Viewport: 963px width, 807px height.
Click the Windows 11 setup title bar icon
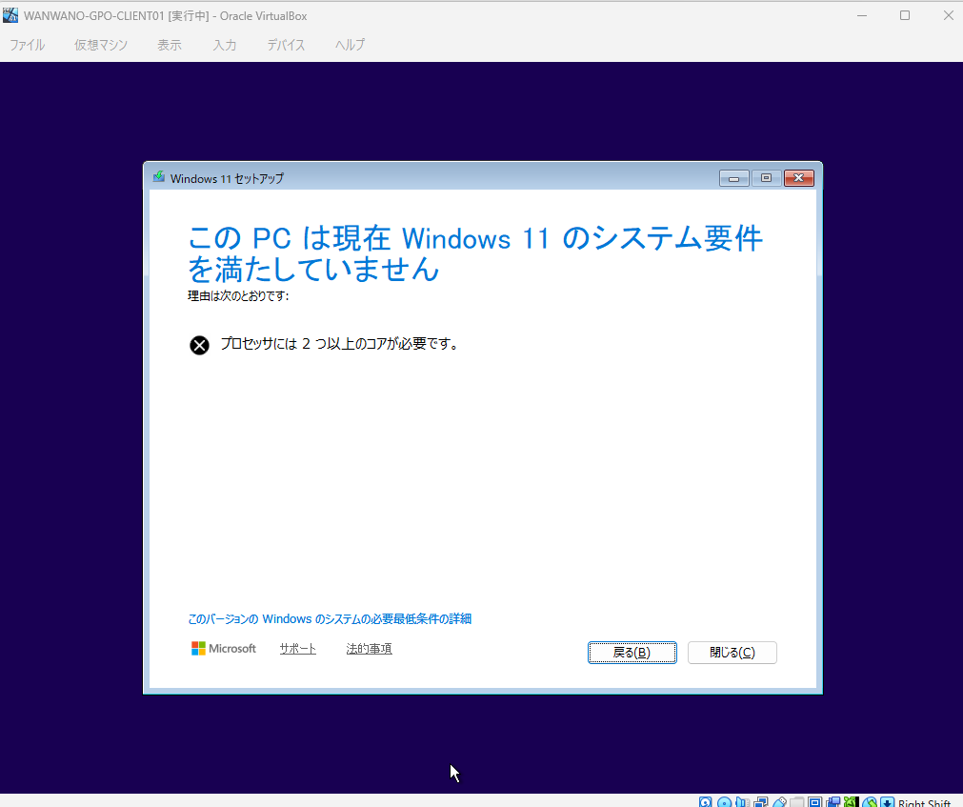[158, 177]
